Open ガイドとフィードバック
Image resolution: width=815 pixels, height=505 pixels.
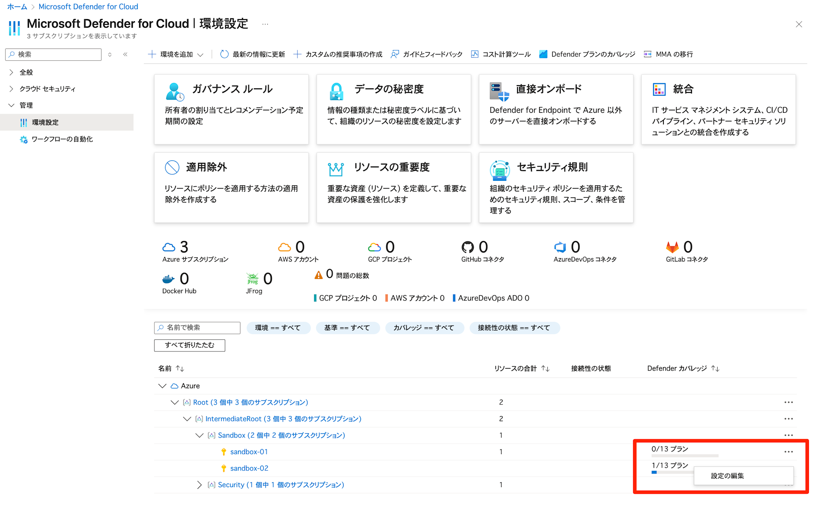(x=427, y=54)
